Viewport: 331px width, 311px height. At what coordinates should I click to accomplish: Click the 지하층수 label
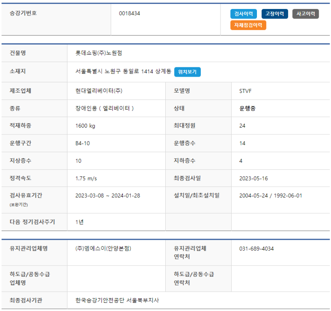pos(185,161)
